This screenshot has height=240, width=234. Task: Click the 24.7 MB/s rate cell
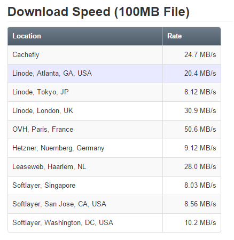pos(192,55)
